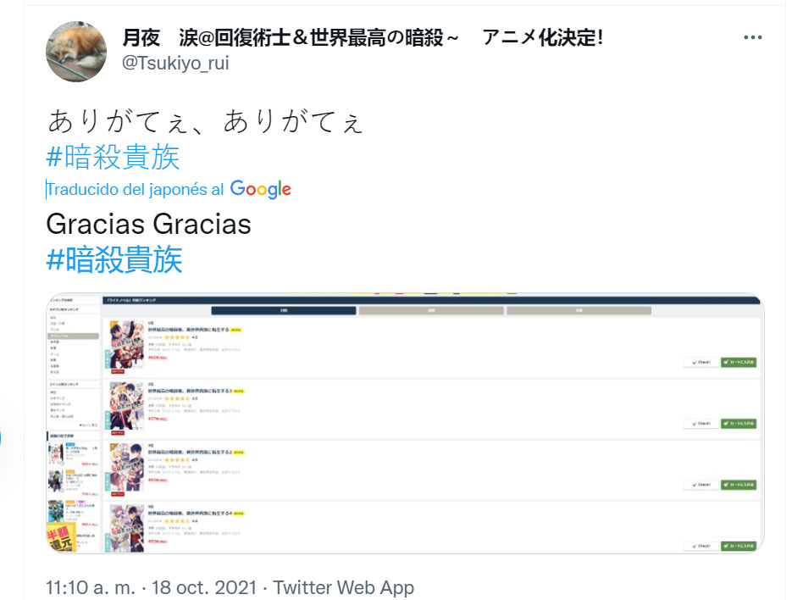The width and height of the screenshot is (803, 600).
Task: Click green add-to-cart button for first book
Action: pos(739,362)
